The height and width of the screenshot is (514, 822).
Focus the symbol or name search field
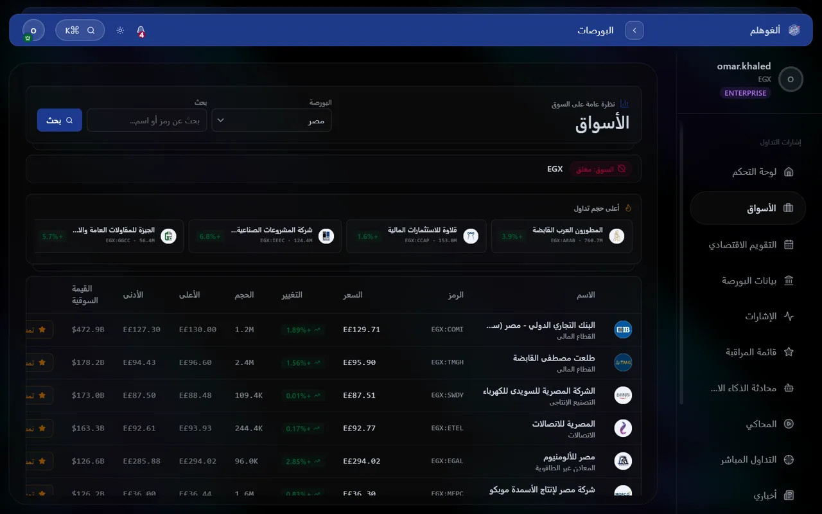[x=147, y=120]
